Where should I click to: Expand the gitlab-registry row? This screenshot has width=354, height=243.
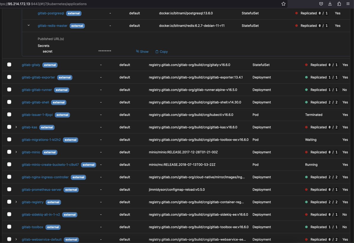(x=16, y=202)
